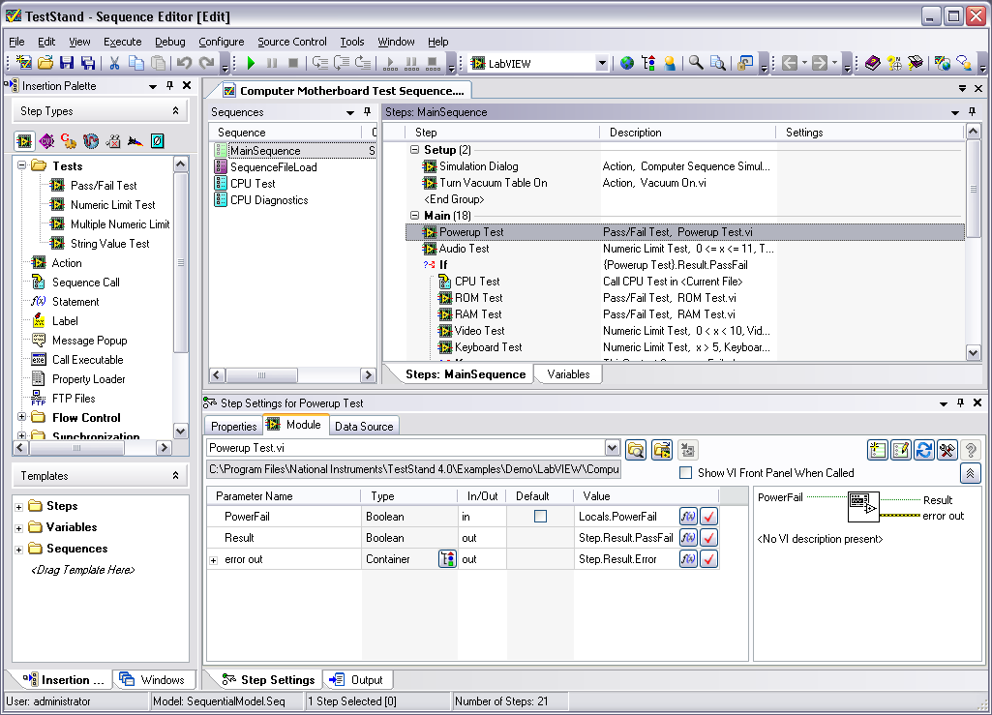Open expression editor for Locals.PowerFail value
The height and width of the screenshot is (715, 992).
pyautogui.click(x=688, y=517)
